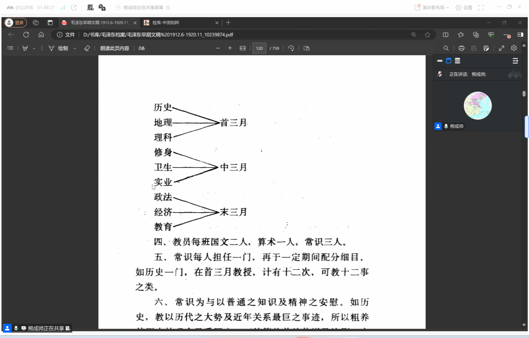Screen dimensions: 529x338
Task: Open PDF viewer settings gear
Action: (514, 48)
